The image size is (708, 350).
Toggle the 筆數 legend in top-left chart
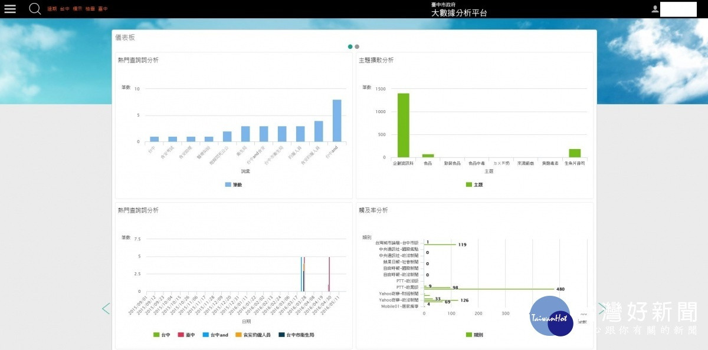(x=234, y=184)
